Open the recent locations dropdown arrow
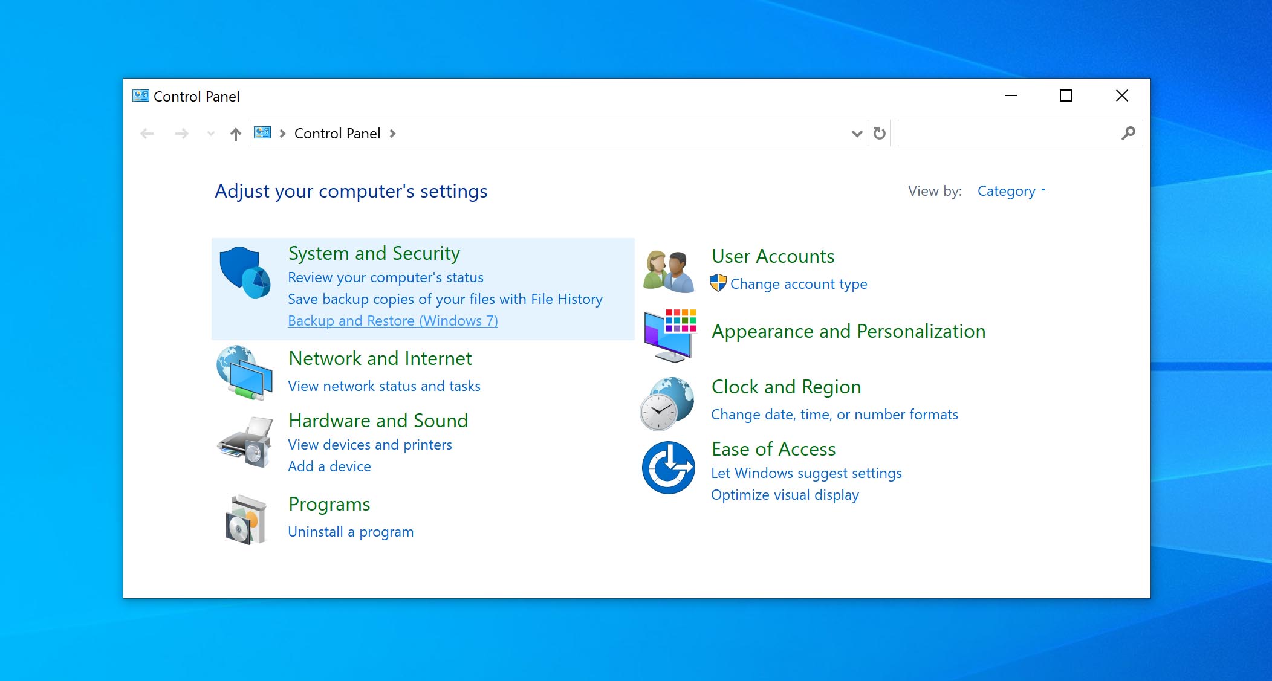The width and height of the screenshot is (1272, 681). point(211,134)
